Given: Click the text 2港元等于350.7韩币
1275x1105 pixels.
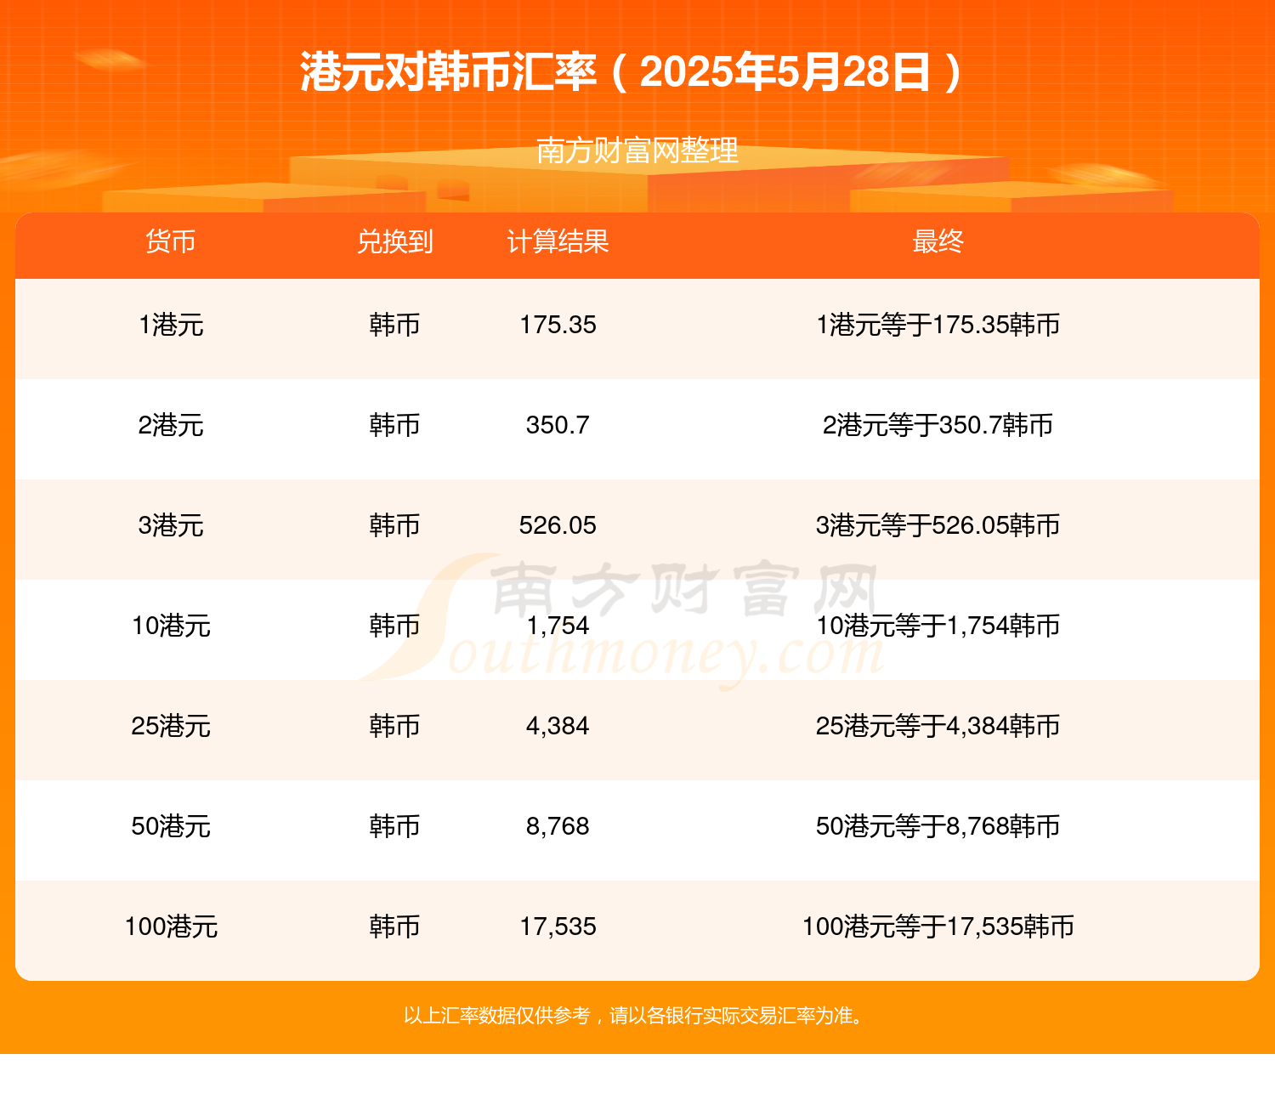Looking at the screenshot, I should (x=938, y=425).
